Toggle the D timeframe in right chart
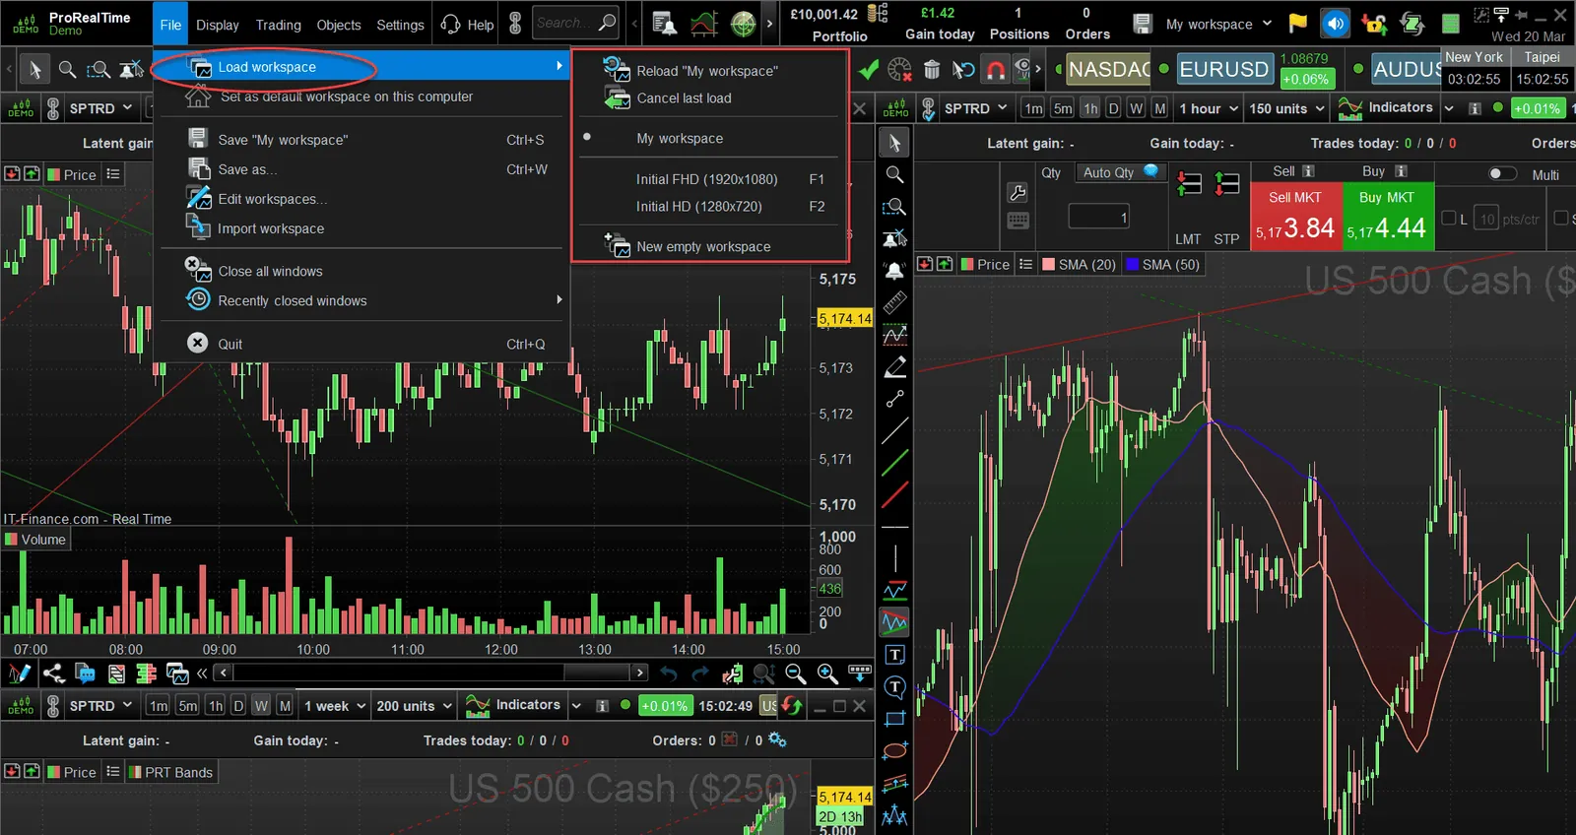Screen dimensions: 1576x835 click(x=1113, y=108)
